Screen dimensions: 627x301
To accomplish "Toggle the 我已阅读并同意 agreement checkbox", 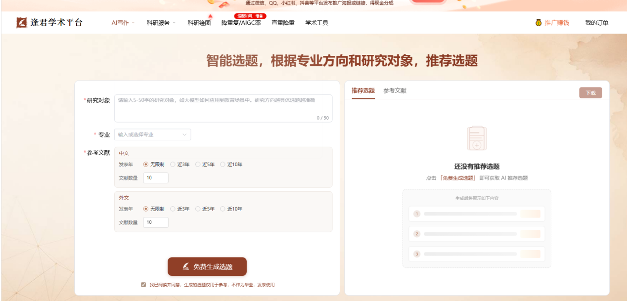I will 143,285.
